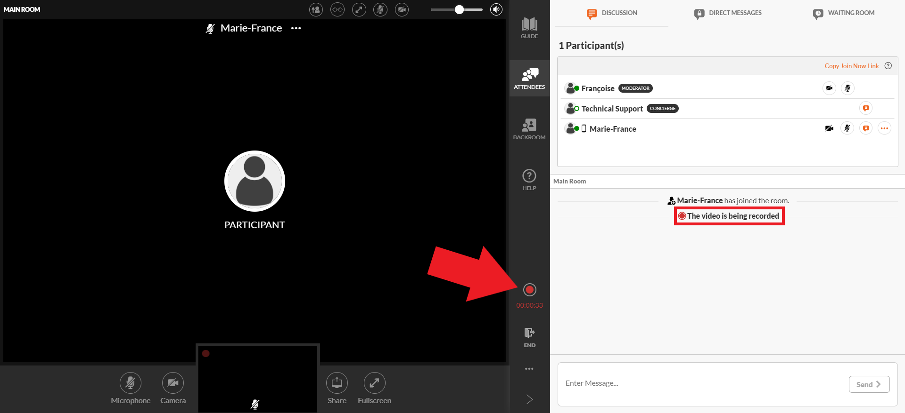The height and width of the screenshot is (413, 905).
Task: Click the MAIN ROOM title label
Action: click(x=22, y=9)
